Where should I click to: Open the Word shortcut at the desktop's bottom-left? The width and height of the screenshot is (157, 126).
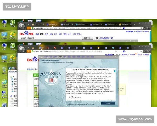click(x=4, y=104)
